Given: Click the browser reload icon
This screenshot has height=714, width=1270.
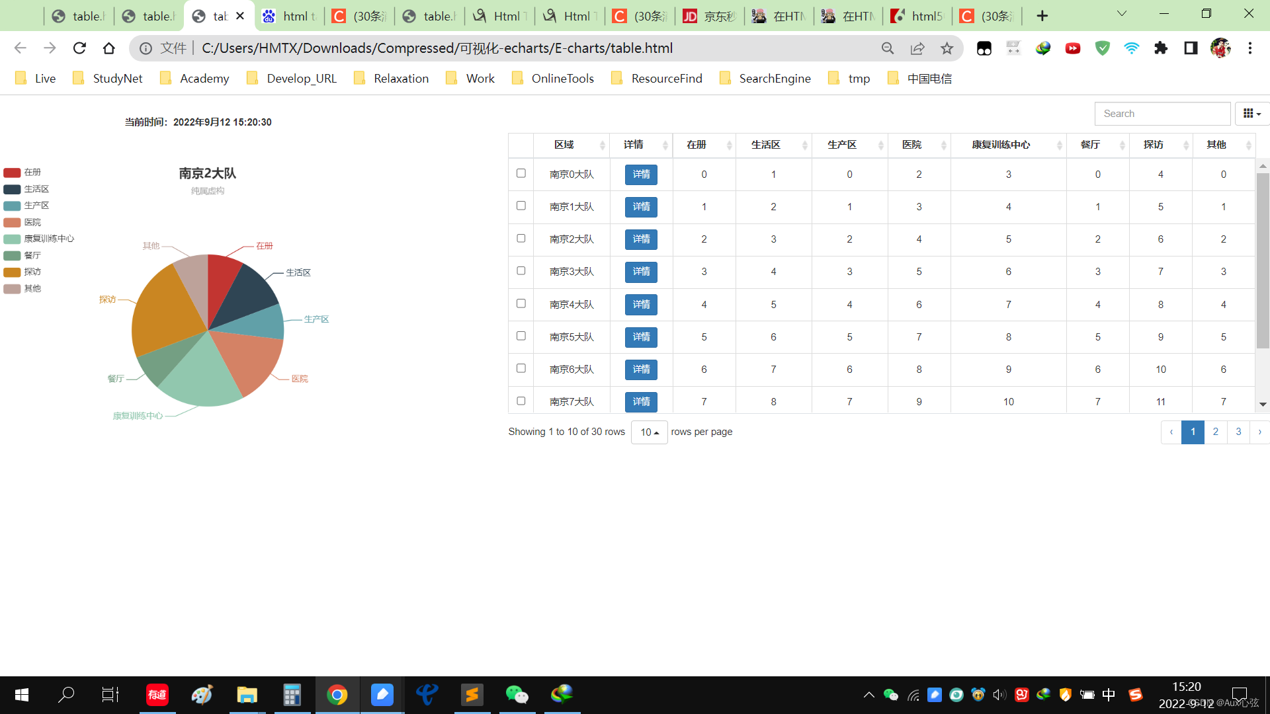Looking at the screenshot, I should pyautogui.click(x=79, y=48).
